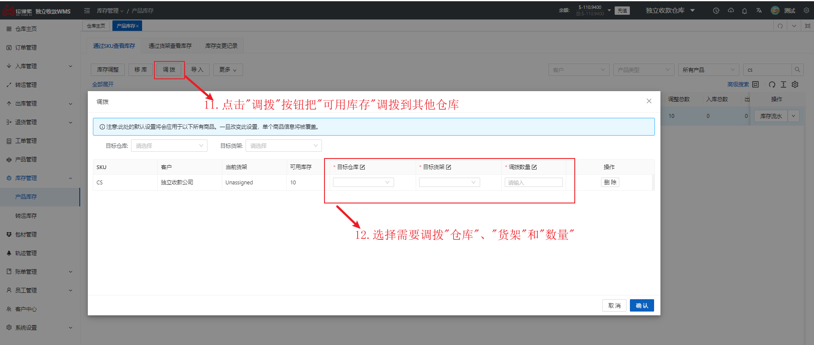
Task: Click the 工单管理 sidebar icon
Action: tap(9, 141)
